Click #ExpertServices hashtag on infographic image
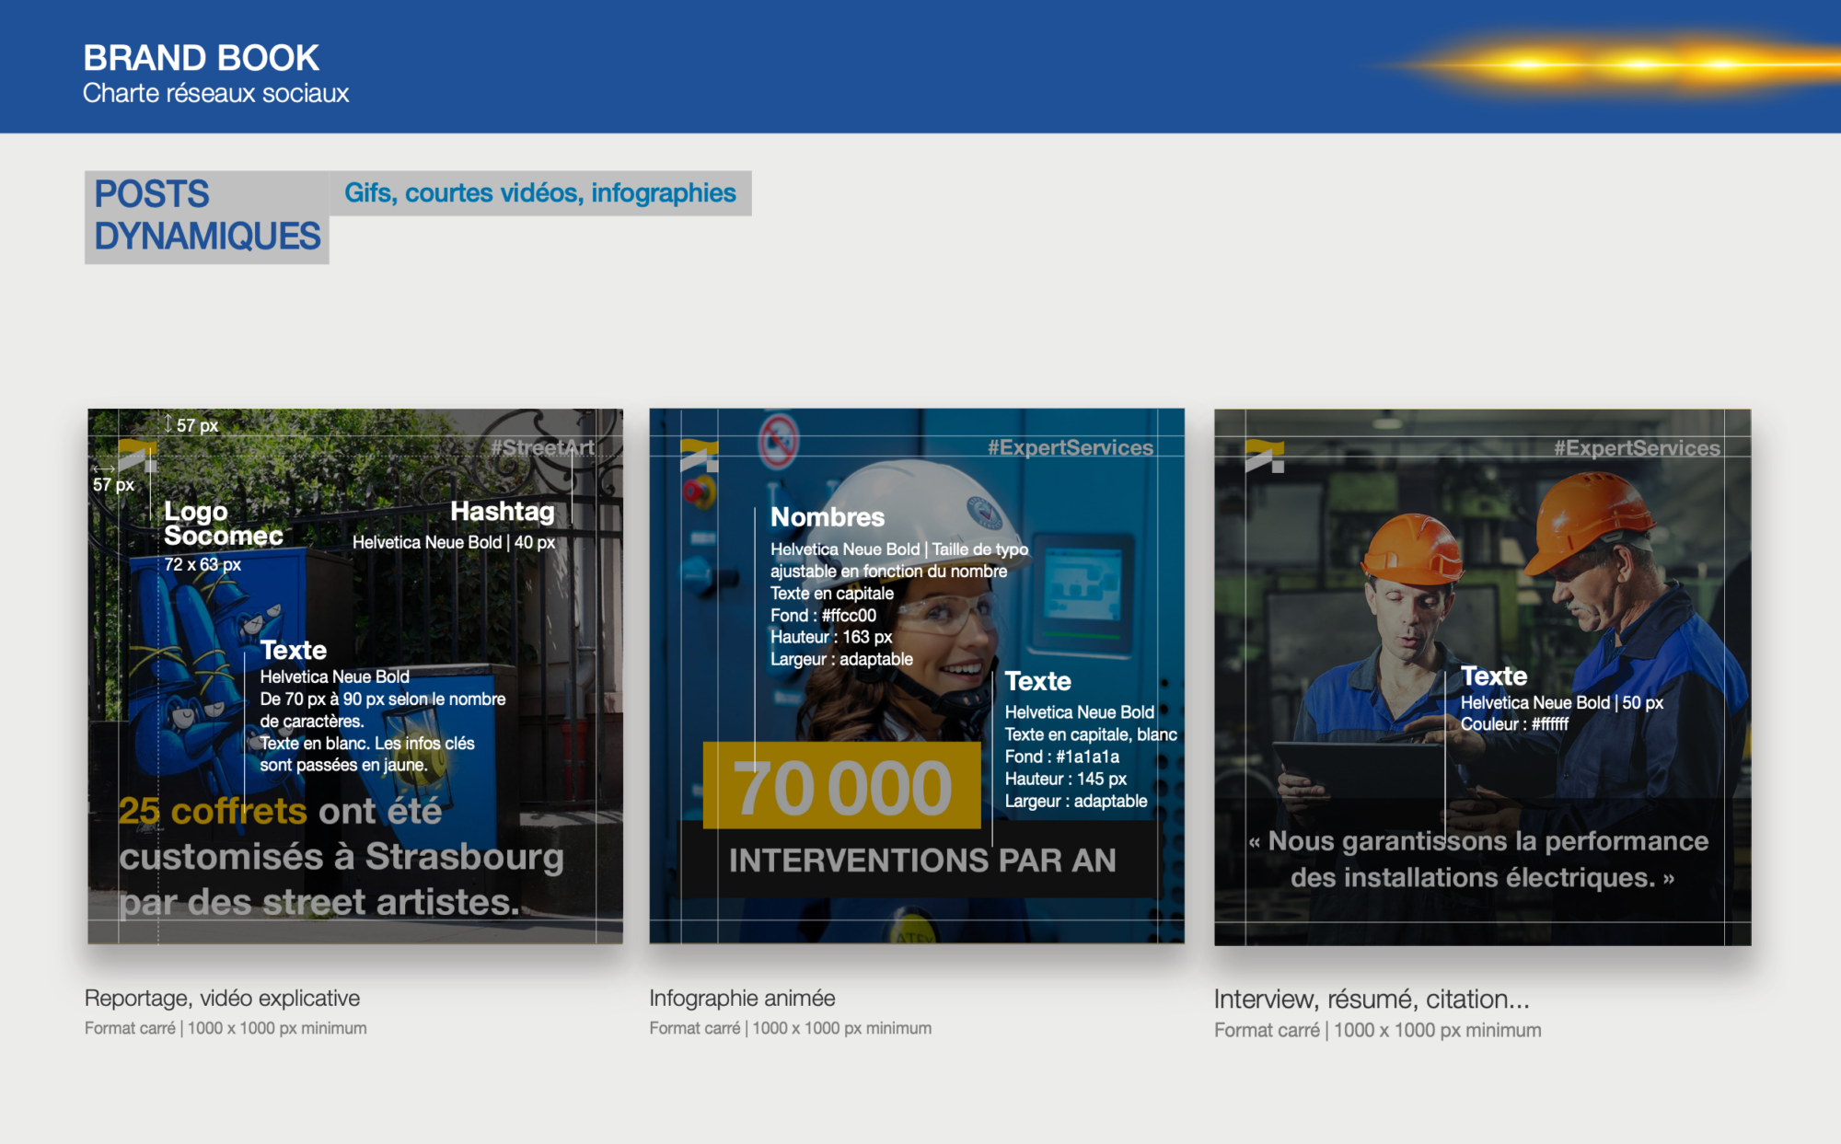 [1070, 448]
